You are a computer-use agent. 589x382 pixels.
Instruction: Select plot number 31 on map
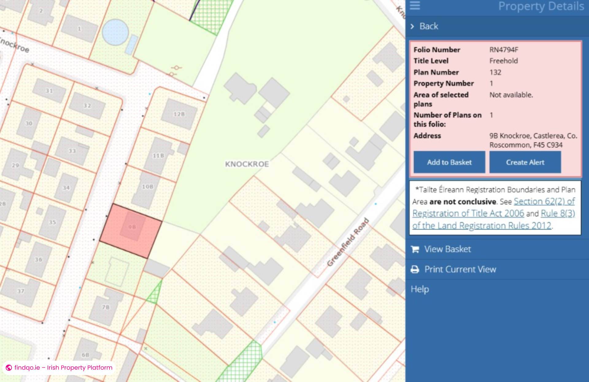click(49, 91)
